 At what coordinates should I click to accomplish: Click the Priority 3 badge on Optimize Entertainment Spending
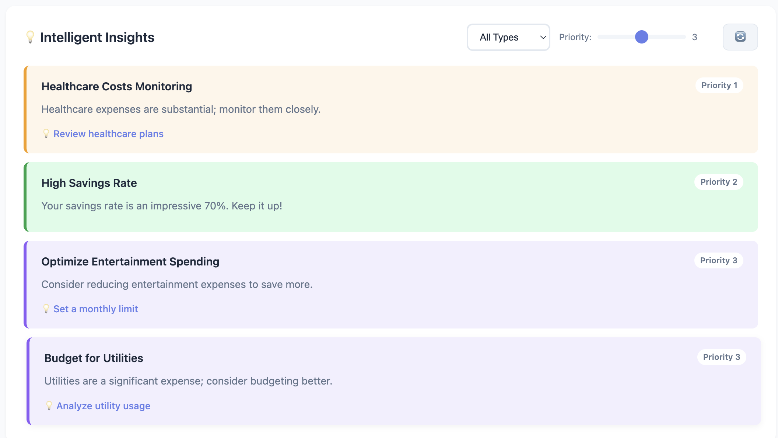[x=718, y=260]
